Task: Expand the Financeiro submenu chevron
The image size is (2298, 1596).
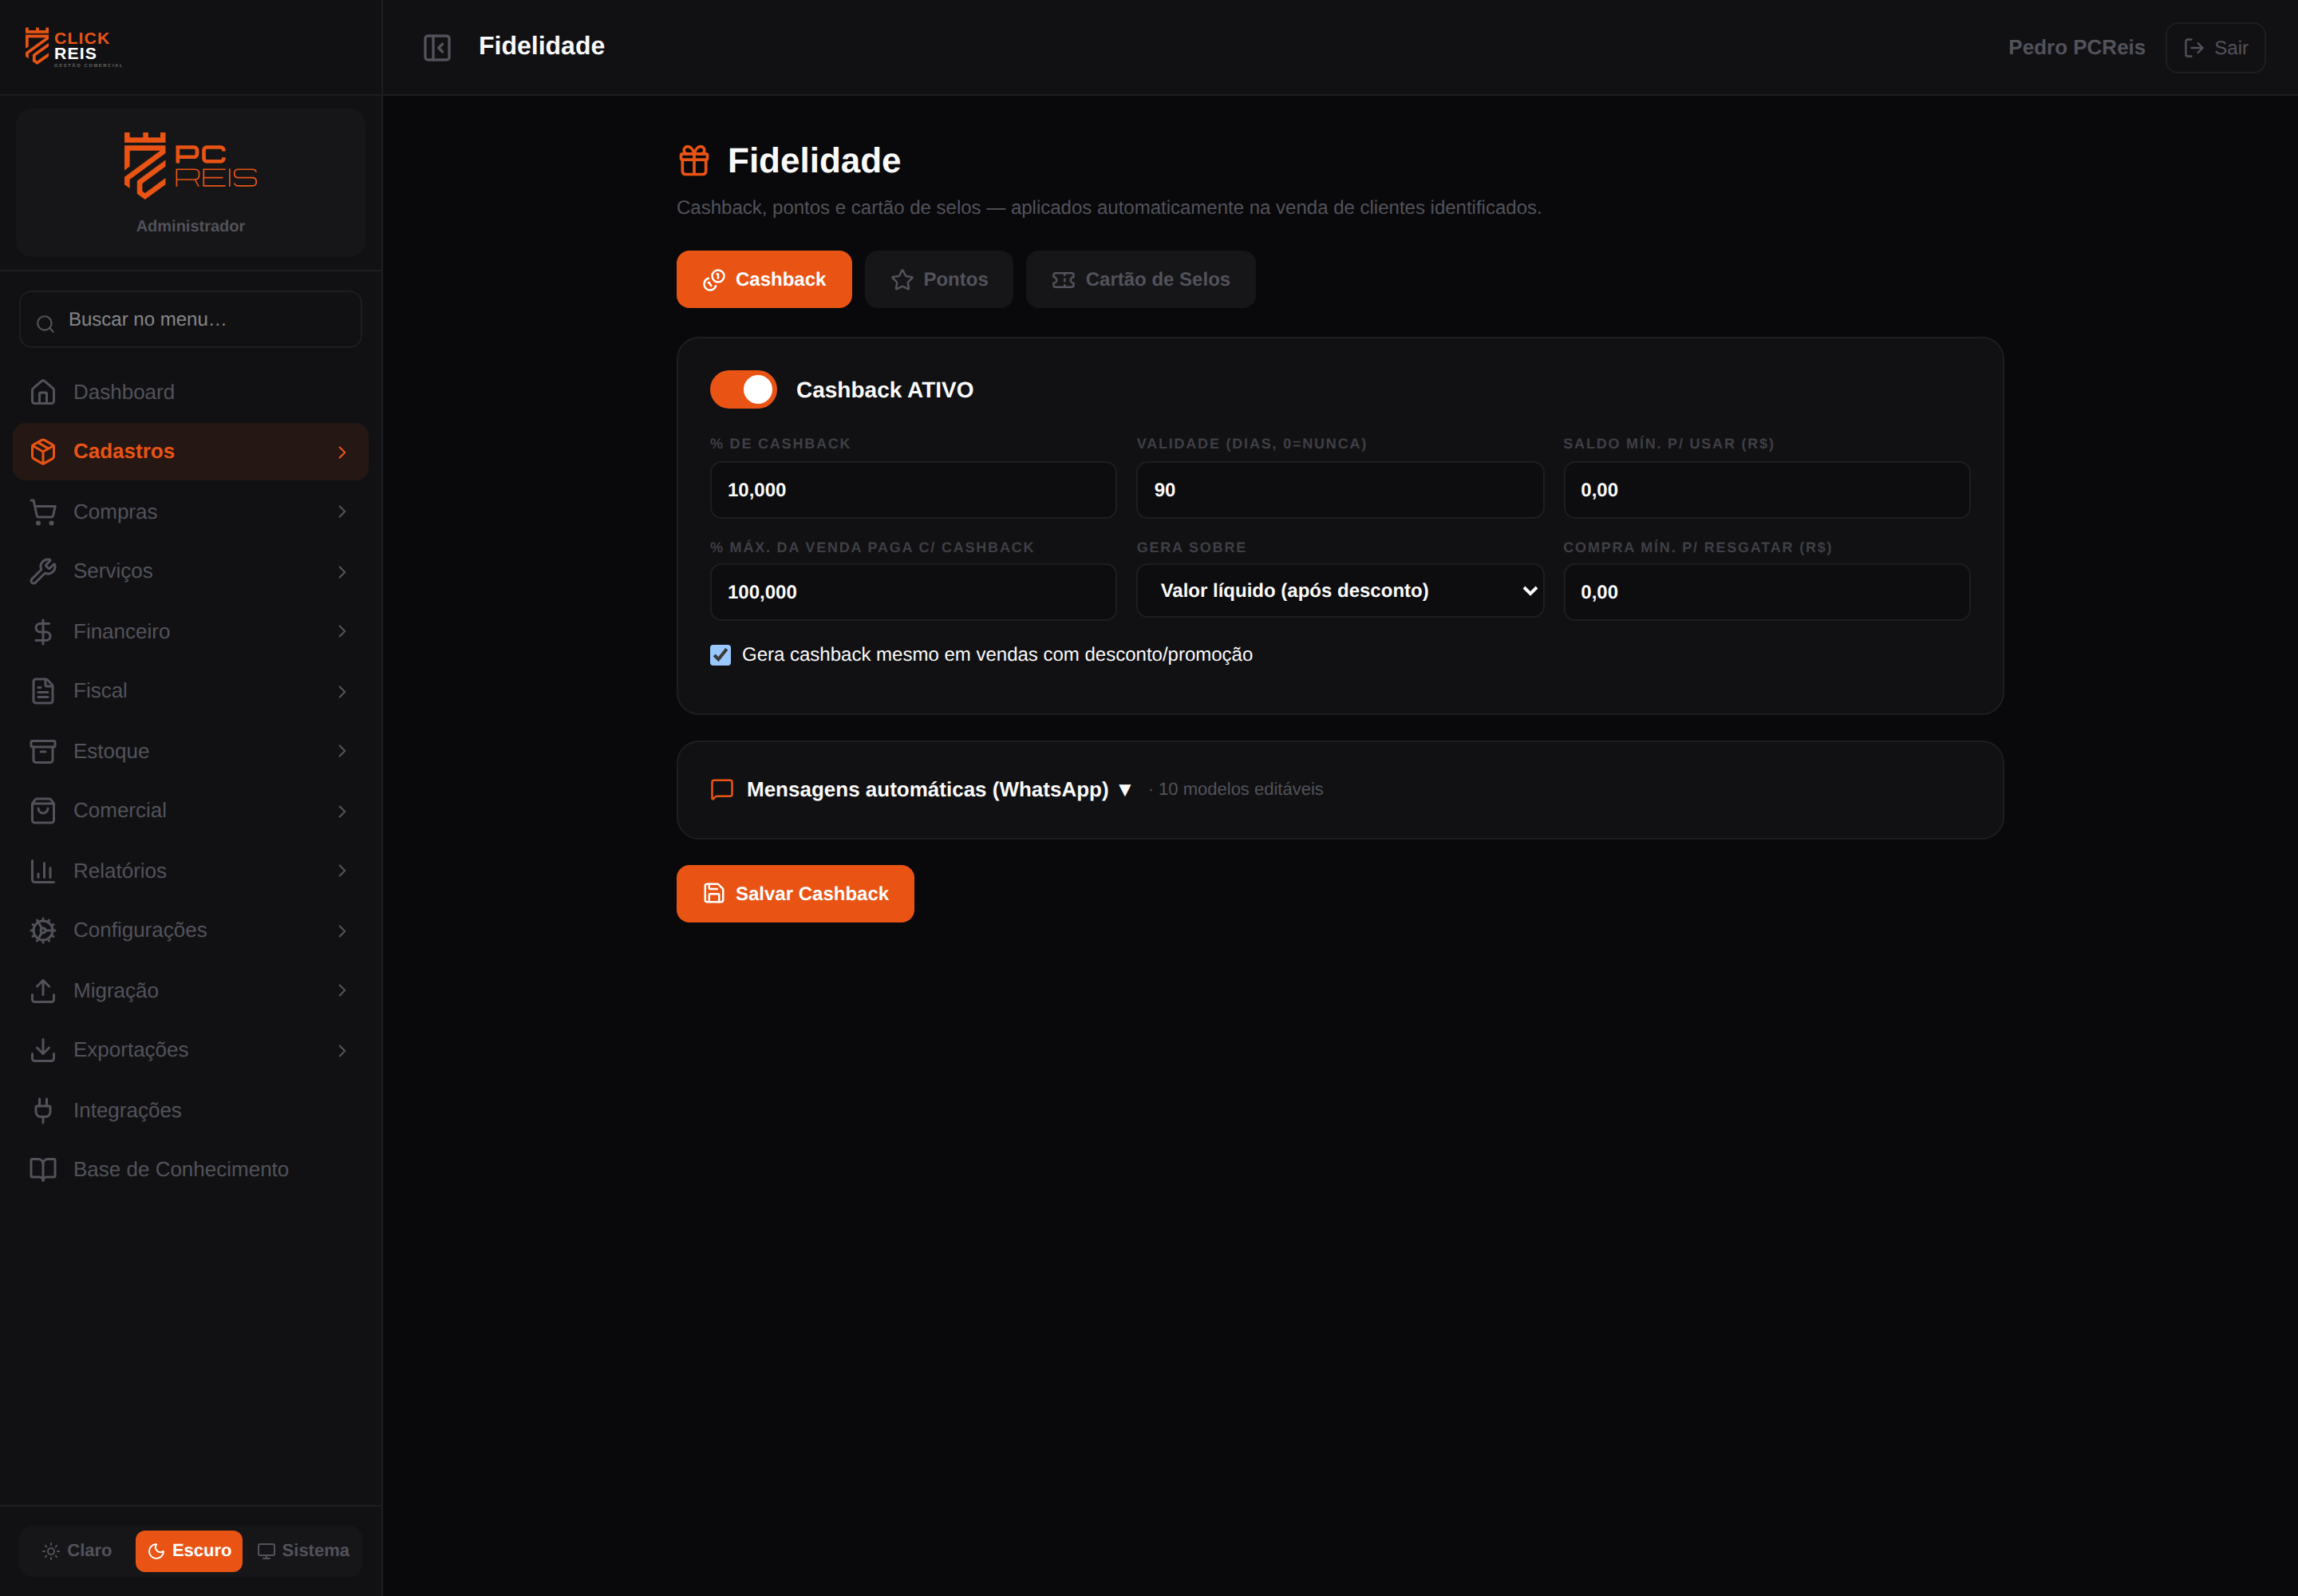Action: 342,631
